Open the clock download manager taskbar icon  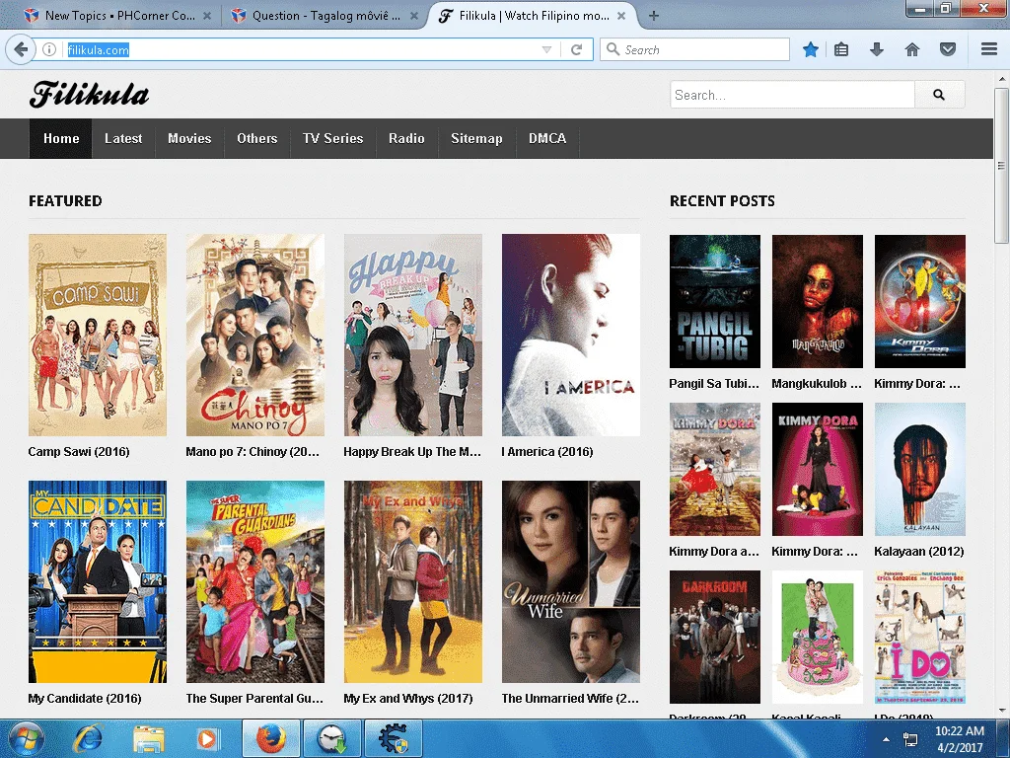click(331, 738)
